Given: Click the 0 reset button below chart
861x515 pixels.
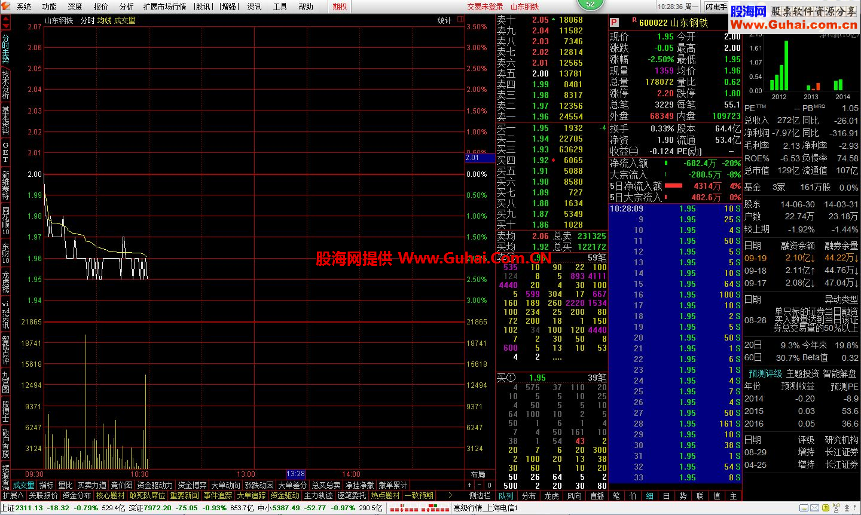Looking at the screenshot, I should pos(489,486).
